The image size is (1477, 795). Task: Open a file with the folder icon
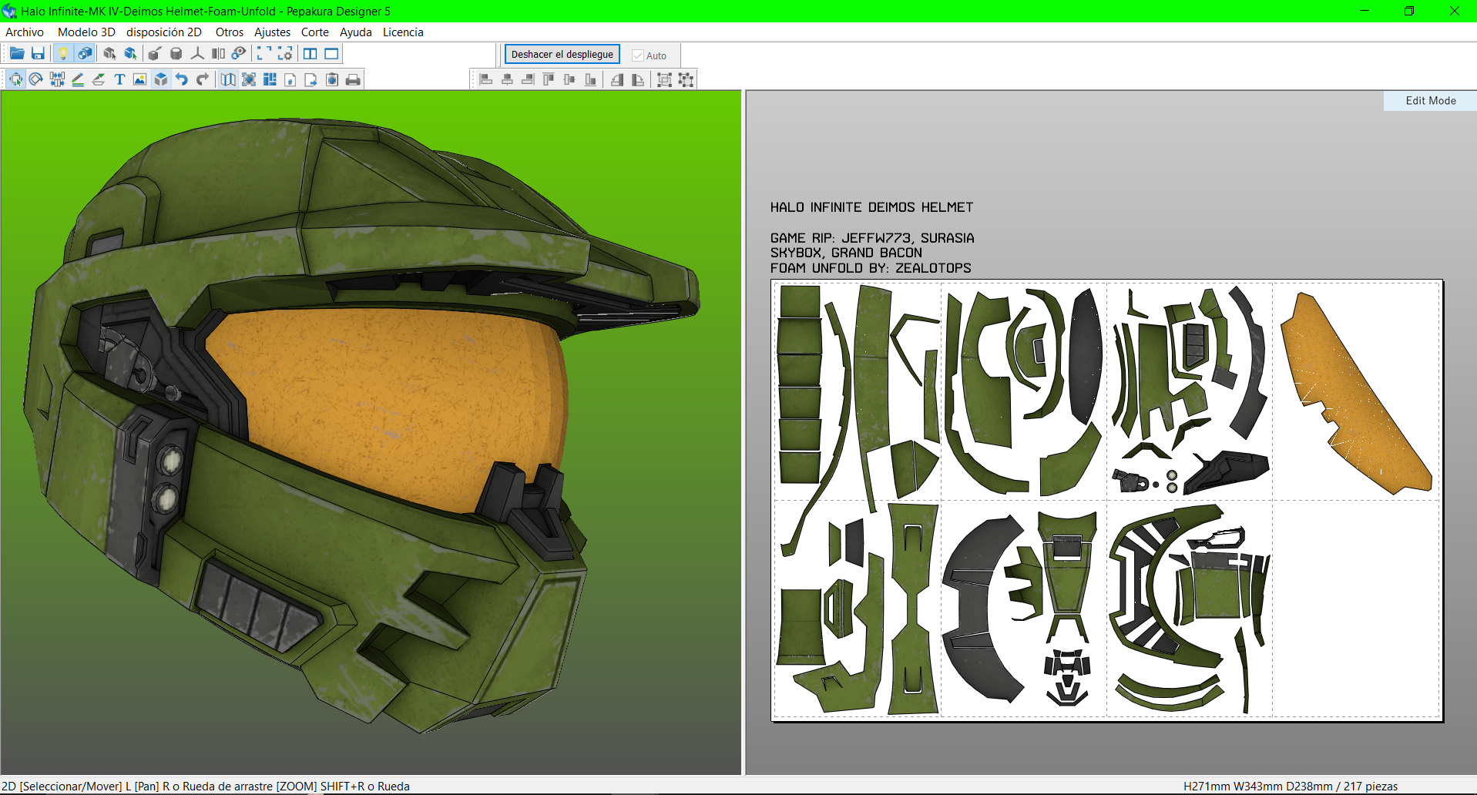click(x=16, y=54)
